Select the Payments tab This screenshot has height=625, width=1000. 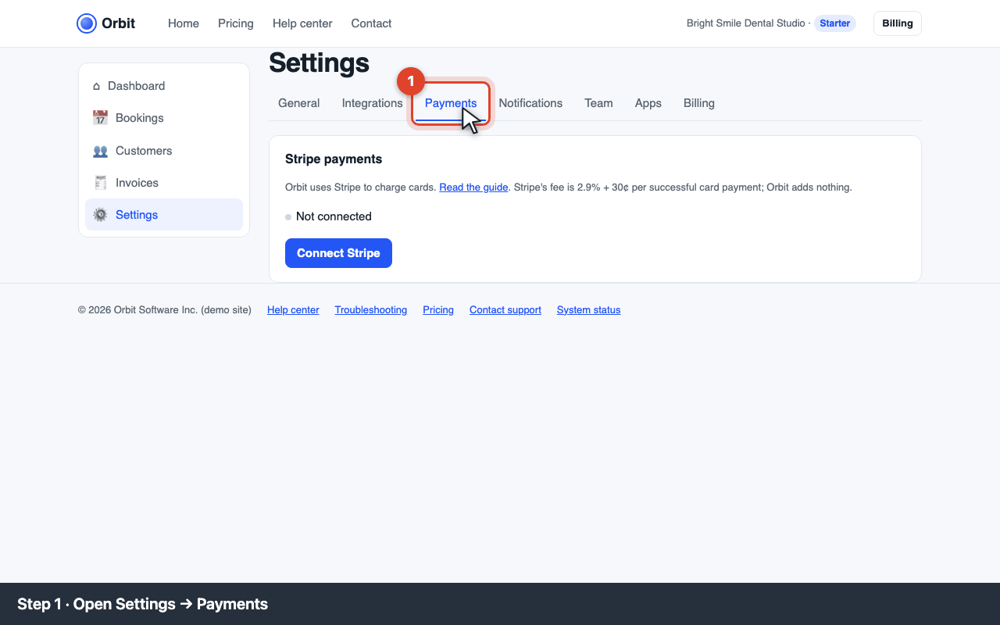451,103
